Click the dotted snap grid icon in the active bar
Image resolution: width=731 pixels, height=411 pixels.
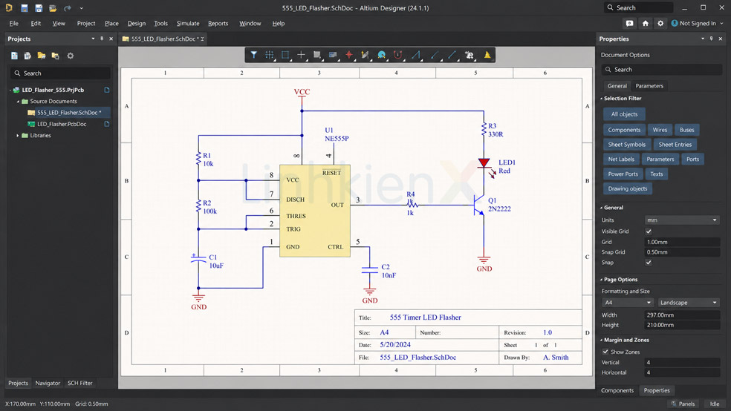tap(270, 55)
